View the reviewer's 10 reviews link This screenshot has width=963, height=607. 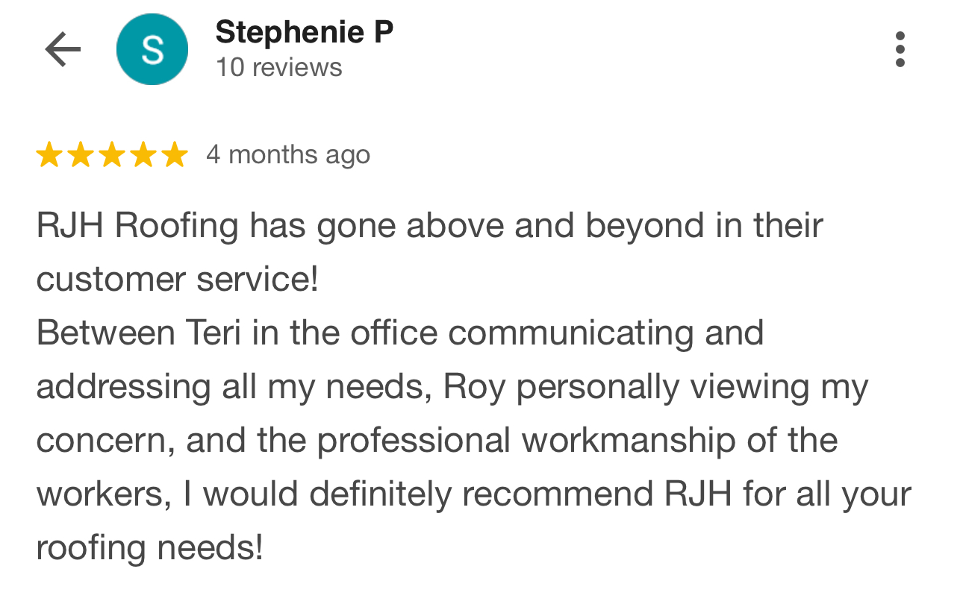(x=278, y=67)
